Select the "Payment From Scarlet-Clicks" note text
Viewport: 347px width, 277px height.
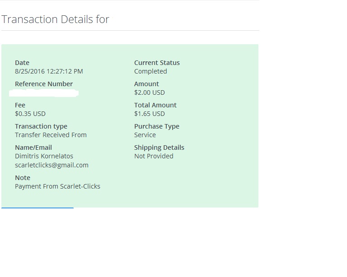[x=57, y=186]
